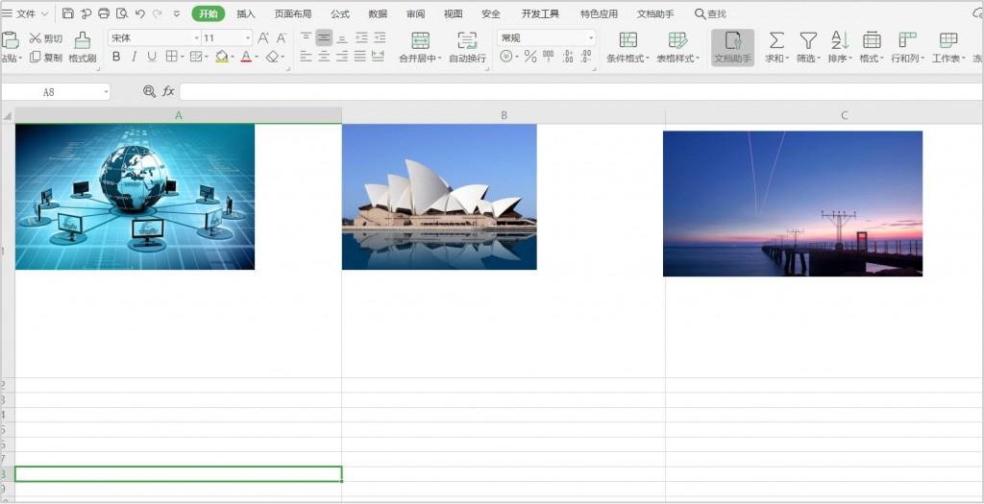
Task: Increase font size with the A+ icon
Action: [x=263, y=38]
